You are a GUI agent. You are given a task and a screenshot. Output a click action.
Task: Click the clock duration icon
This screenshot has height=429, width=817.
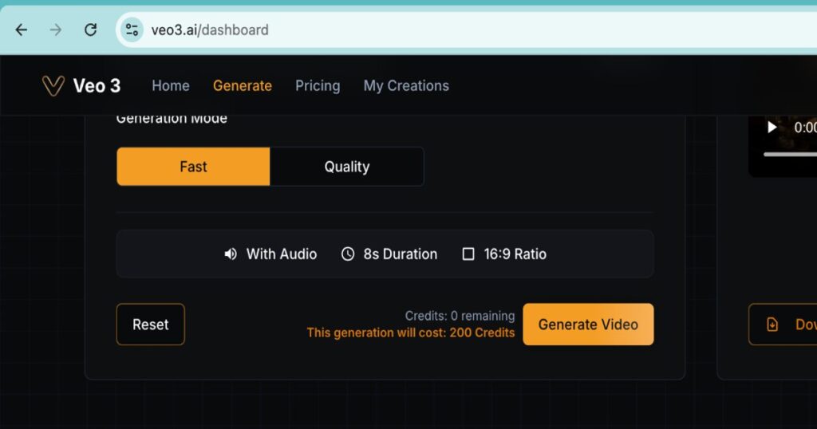(348, 254)
